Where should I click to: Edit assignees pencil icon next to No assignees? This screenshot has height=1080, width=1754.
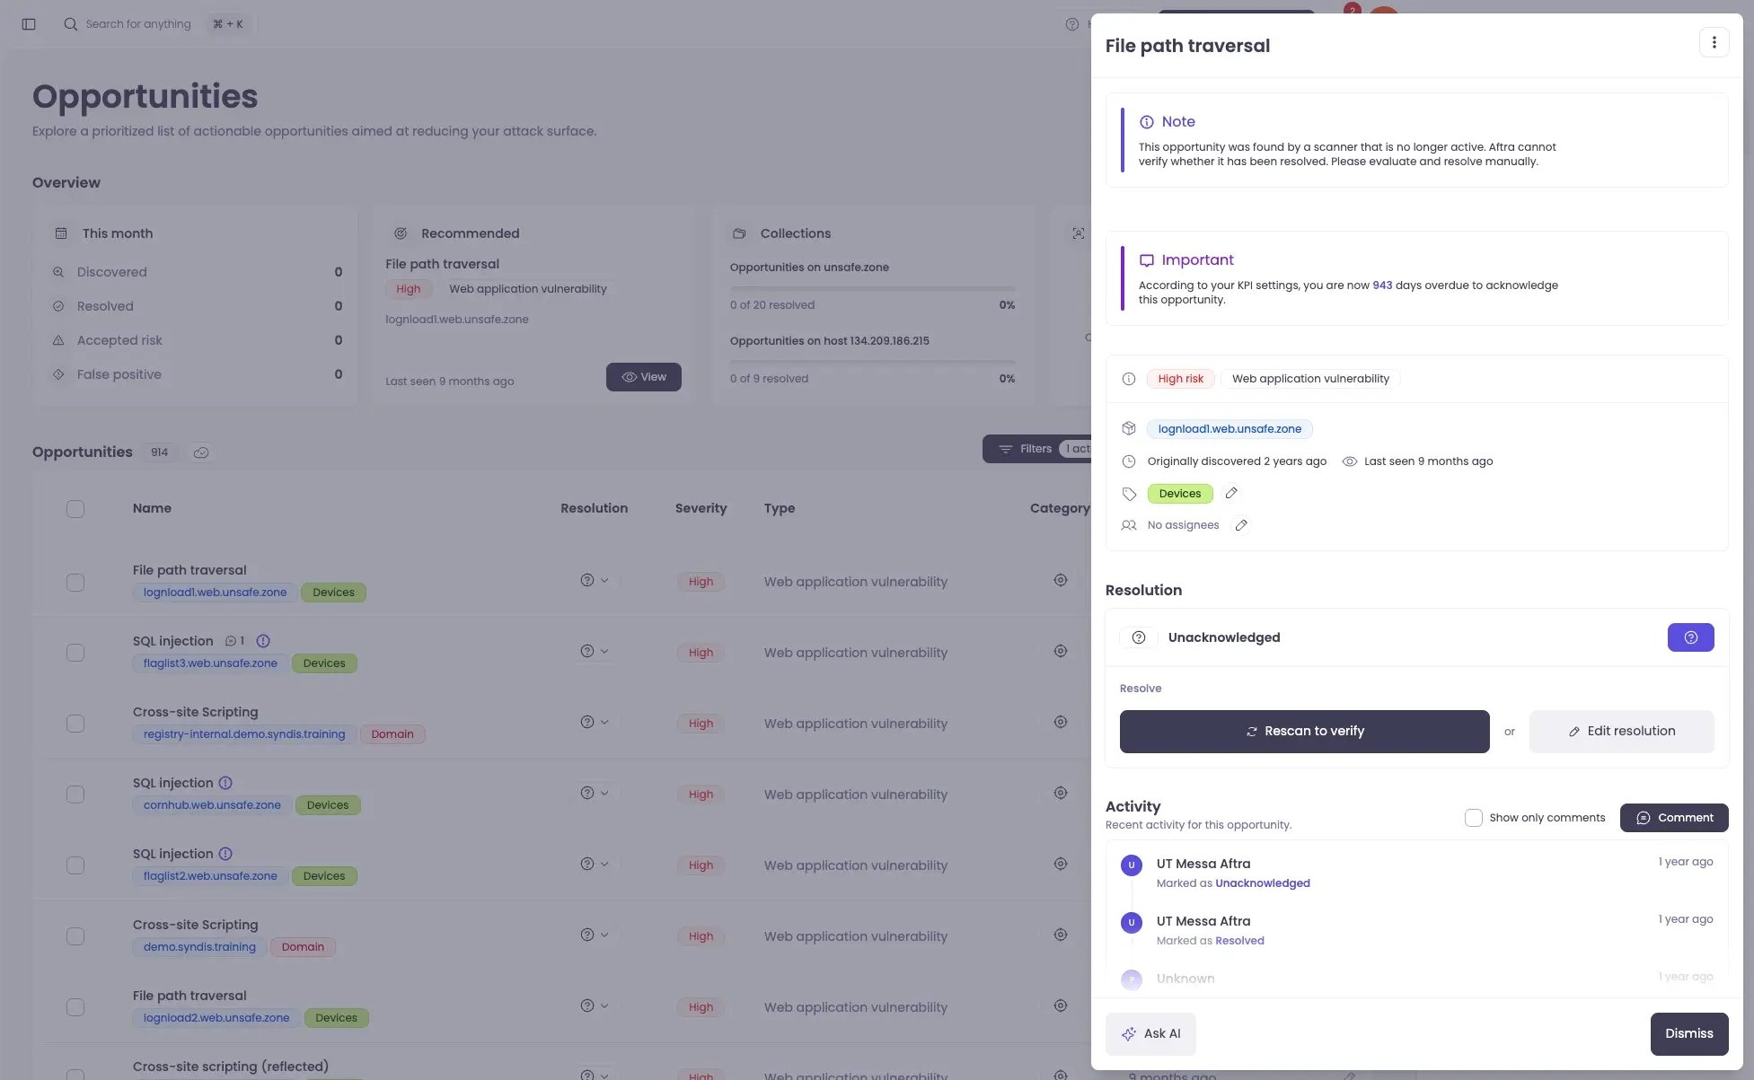[1241, 525]
